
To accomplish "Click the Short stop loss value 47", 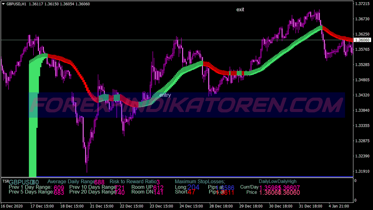I will click(191, 192).
